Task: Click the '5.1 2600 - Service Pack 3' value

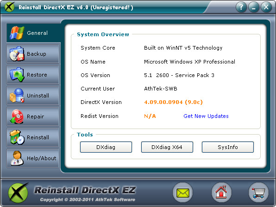Action: pos(179,75)
